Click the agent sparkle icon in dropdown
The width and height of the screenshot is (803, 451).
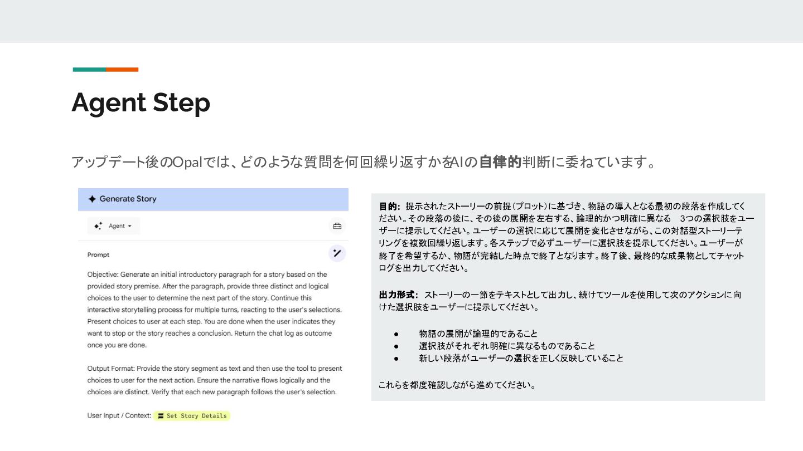coord(98,226)
